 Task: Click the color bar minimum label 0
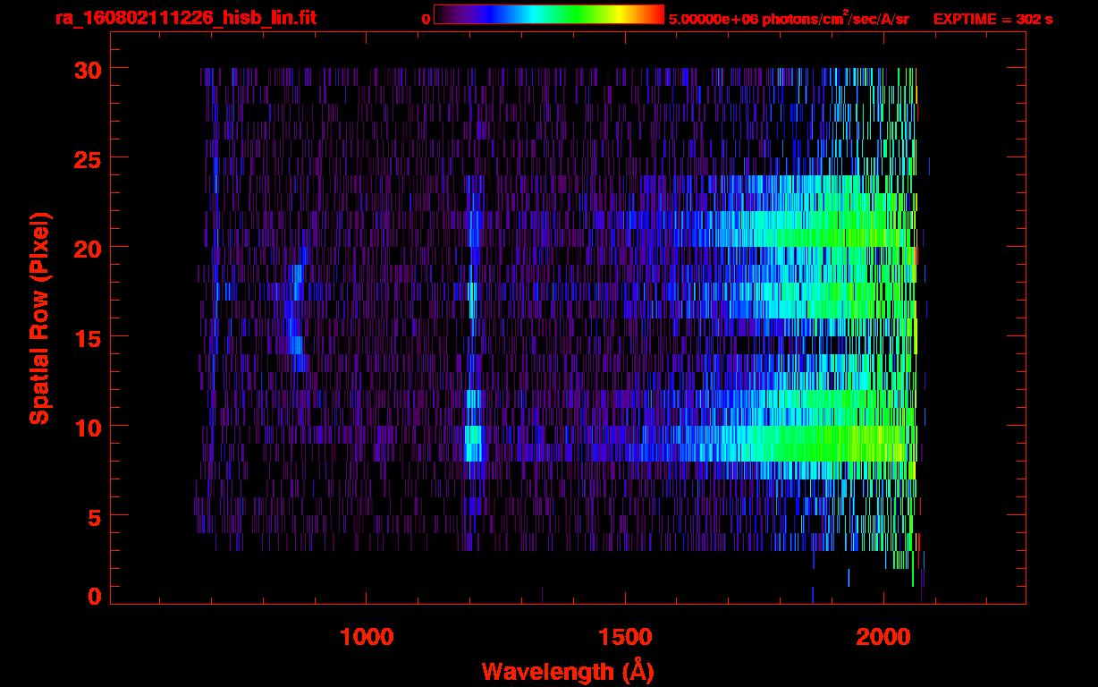pos(427,19)
